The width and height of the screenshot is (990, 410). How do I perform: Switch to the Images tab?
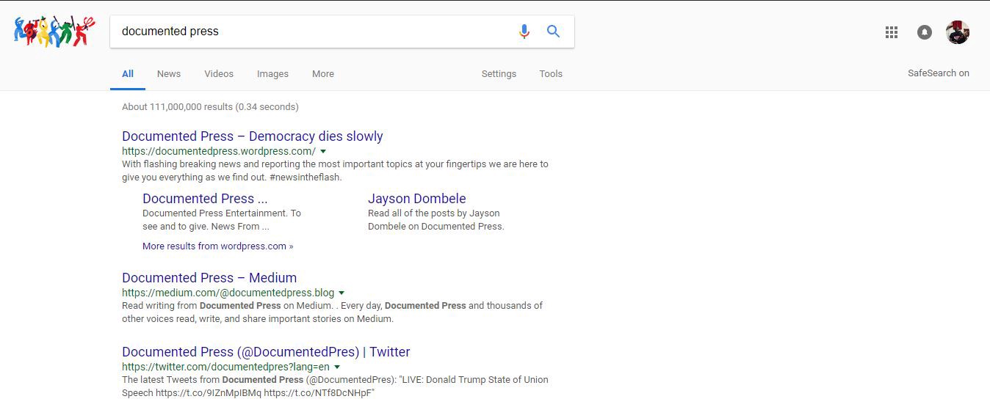272,73
